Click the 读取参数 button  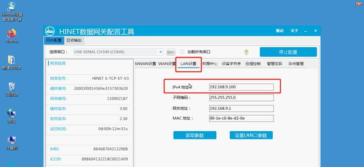195,135
